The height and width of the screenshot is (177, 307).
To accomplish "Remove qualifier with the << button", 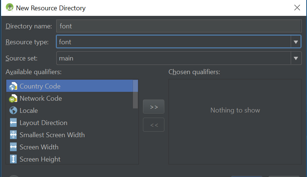I will 154,125.
